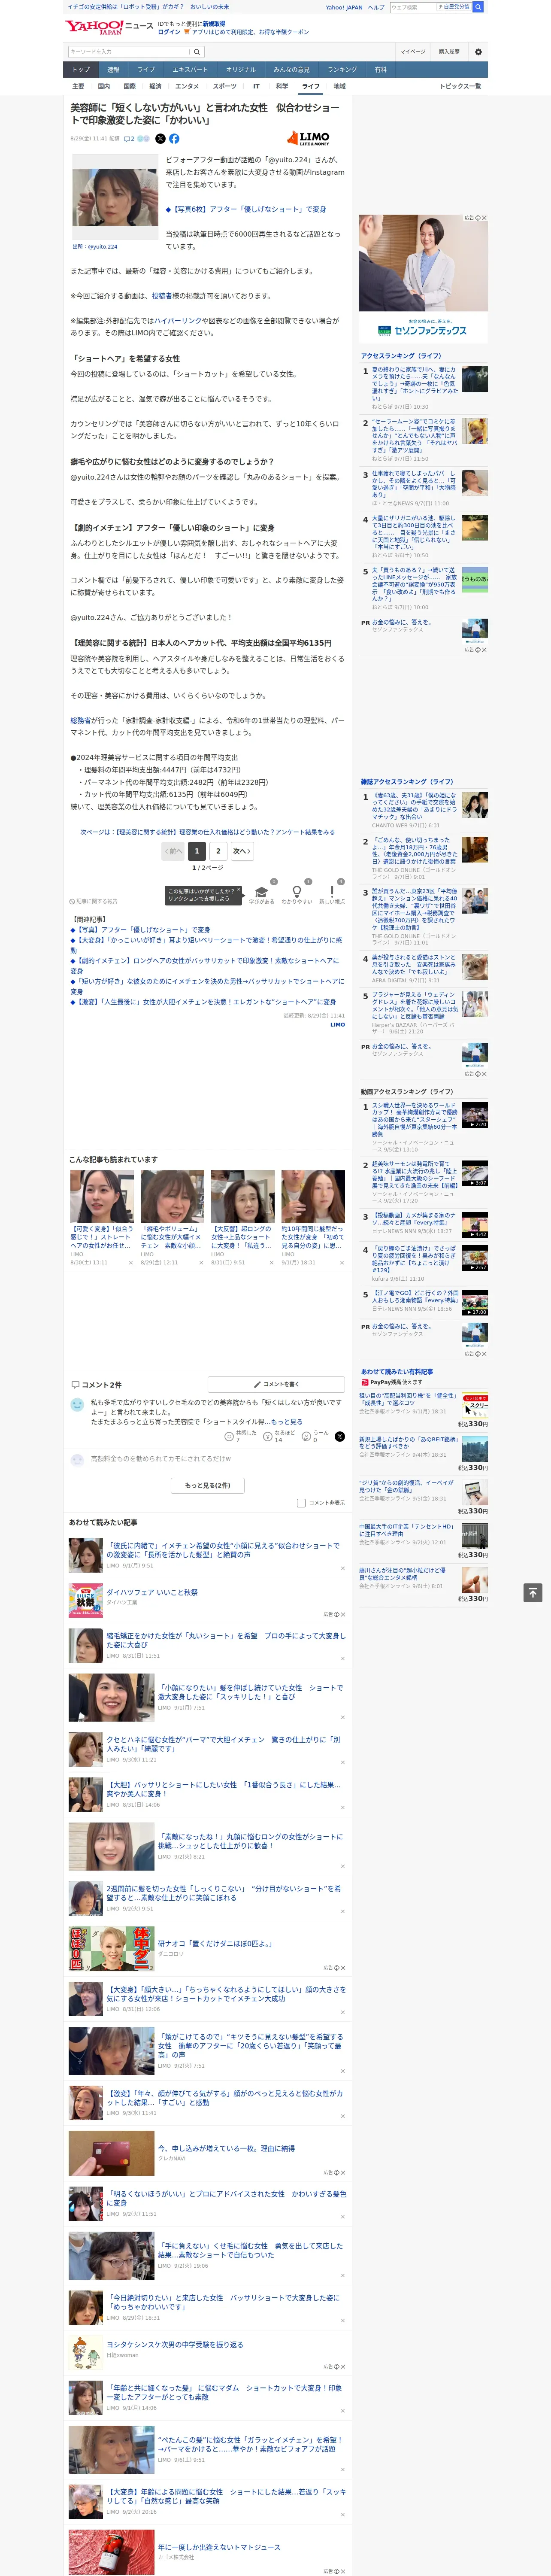The height and width of the screenshot is (2576, 551).
Task: Go to page 2 of the article
Action: click(218, 851)
